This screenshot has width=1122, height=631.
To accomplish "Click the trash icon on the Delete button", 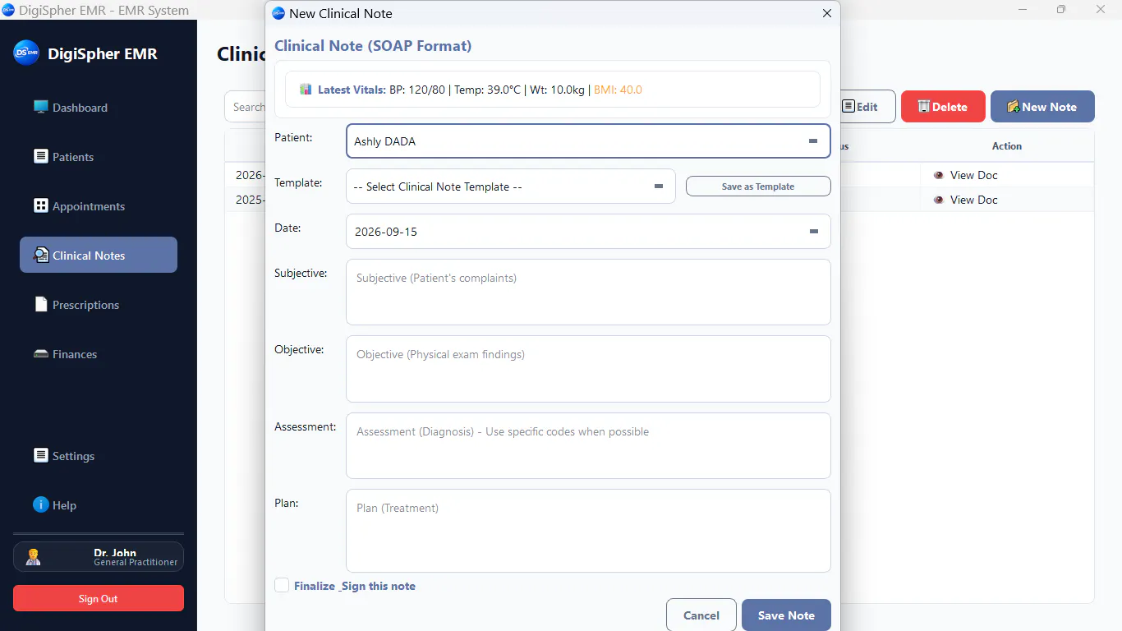I will click(x=923, y=107).
